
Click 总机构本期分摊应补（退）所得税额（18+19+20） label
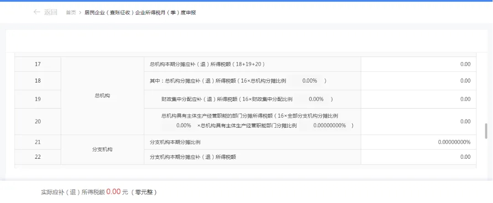click(x=208, y=64)
